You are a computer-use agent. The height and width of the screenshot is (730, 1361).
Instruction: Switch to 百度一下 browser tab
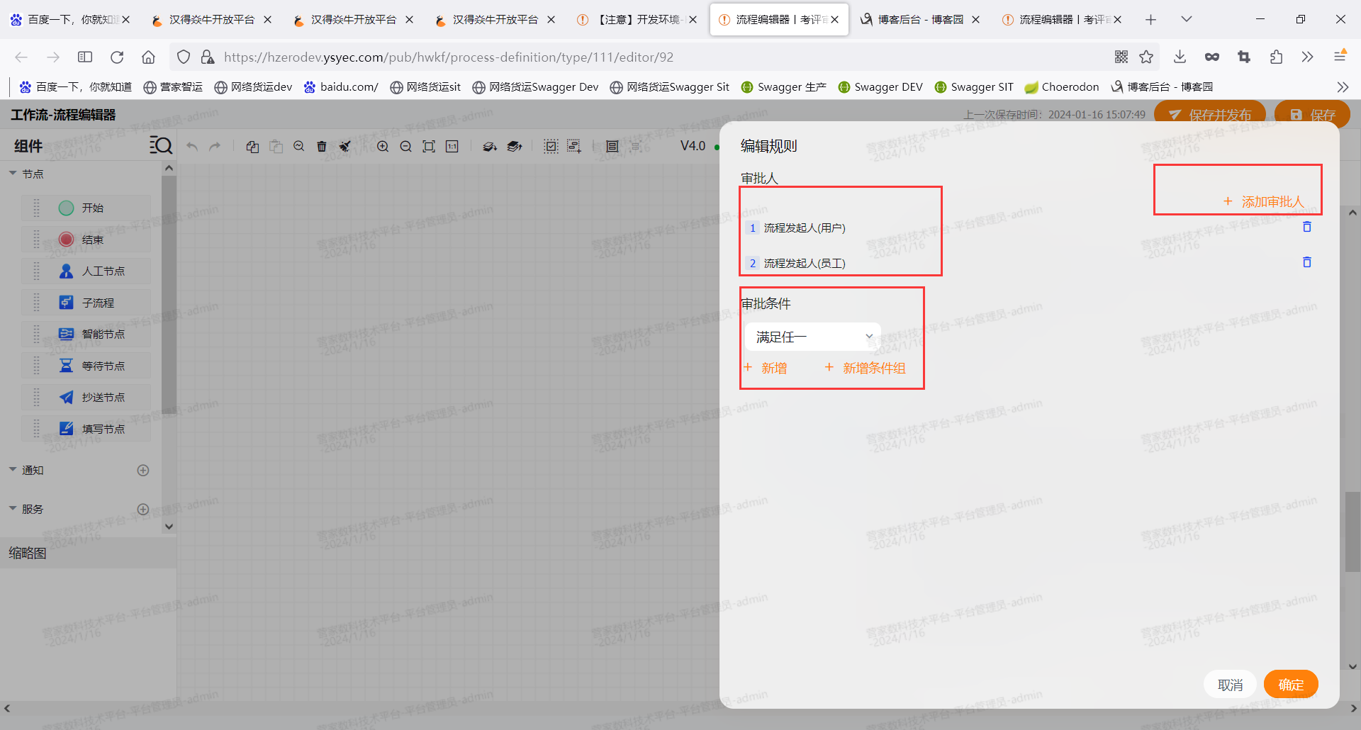pyautogui.click(x=69, y=19)
